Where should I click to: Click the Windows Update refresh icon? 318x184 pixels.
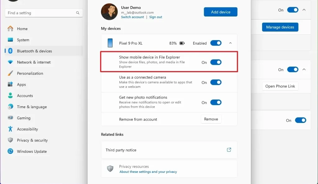pyautogui.click(x=10, y=151)
